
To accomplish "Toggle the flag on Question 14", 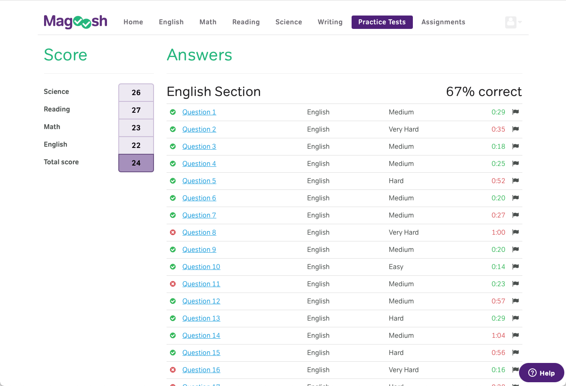I will pos(516,335).
